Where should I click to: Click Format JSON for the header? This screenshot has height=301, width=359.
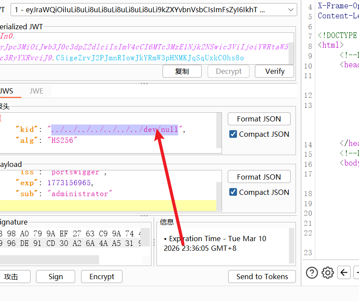click(259, 119)
